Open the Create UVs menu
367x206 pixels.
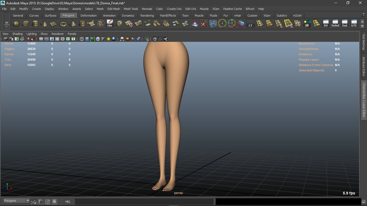pyautogui.click(x=174, y=9)
